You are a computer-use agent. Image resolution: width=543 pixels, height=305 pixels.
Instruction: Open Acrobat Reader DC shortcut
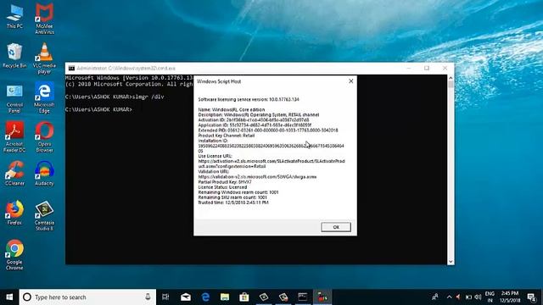coord(14,137)
